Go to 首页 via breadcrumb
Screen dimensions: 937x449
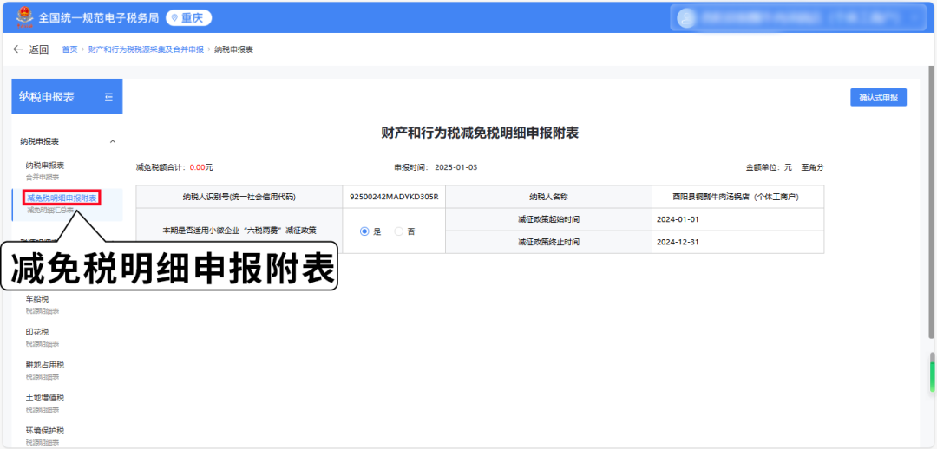click(x=69, y=49)
